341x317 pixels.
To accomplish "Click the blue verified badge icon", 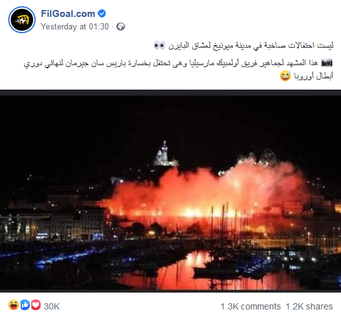I will tap(101, 14).
